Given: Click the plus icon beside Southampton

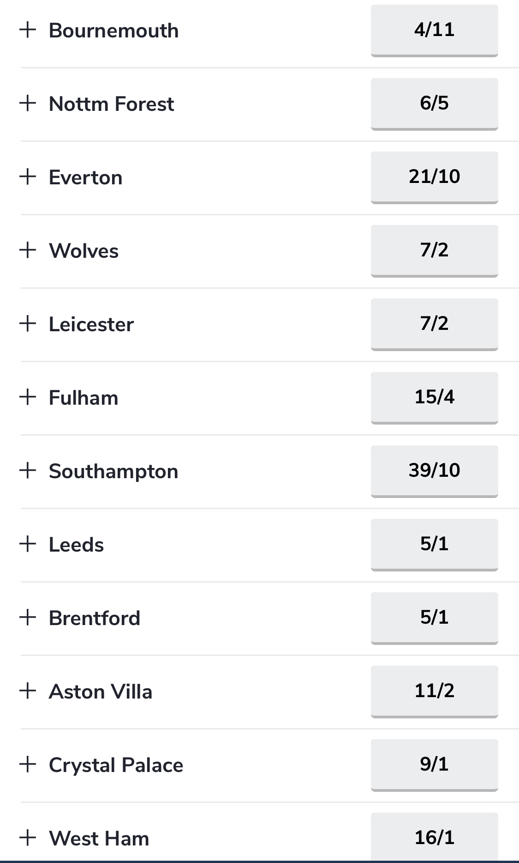Looking at the screenshot, I should (x=28, y=470).
